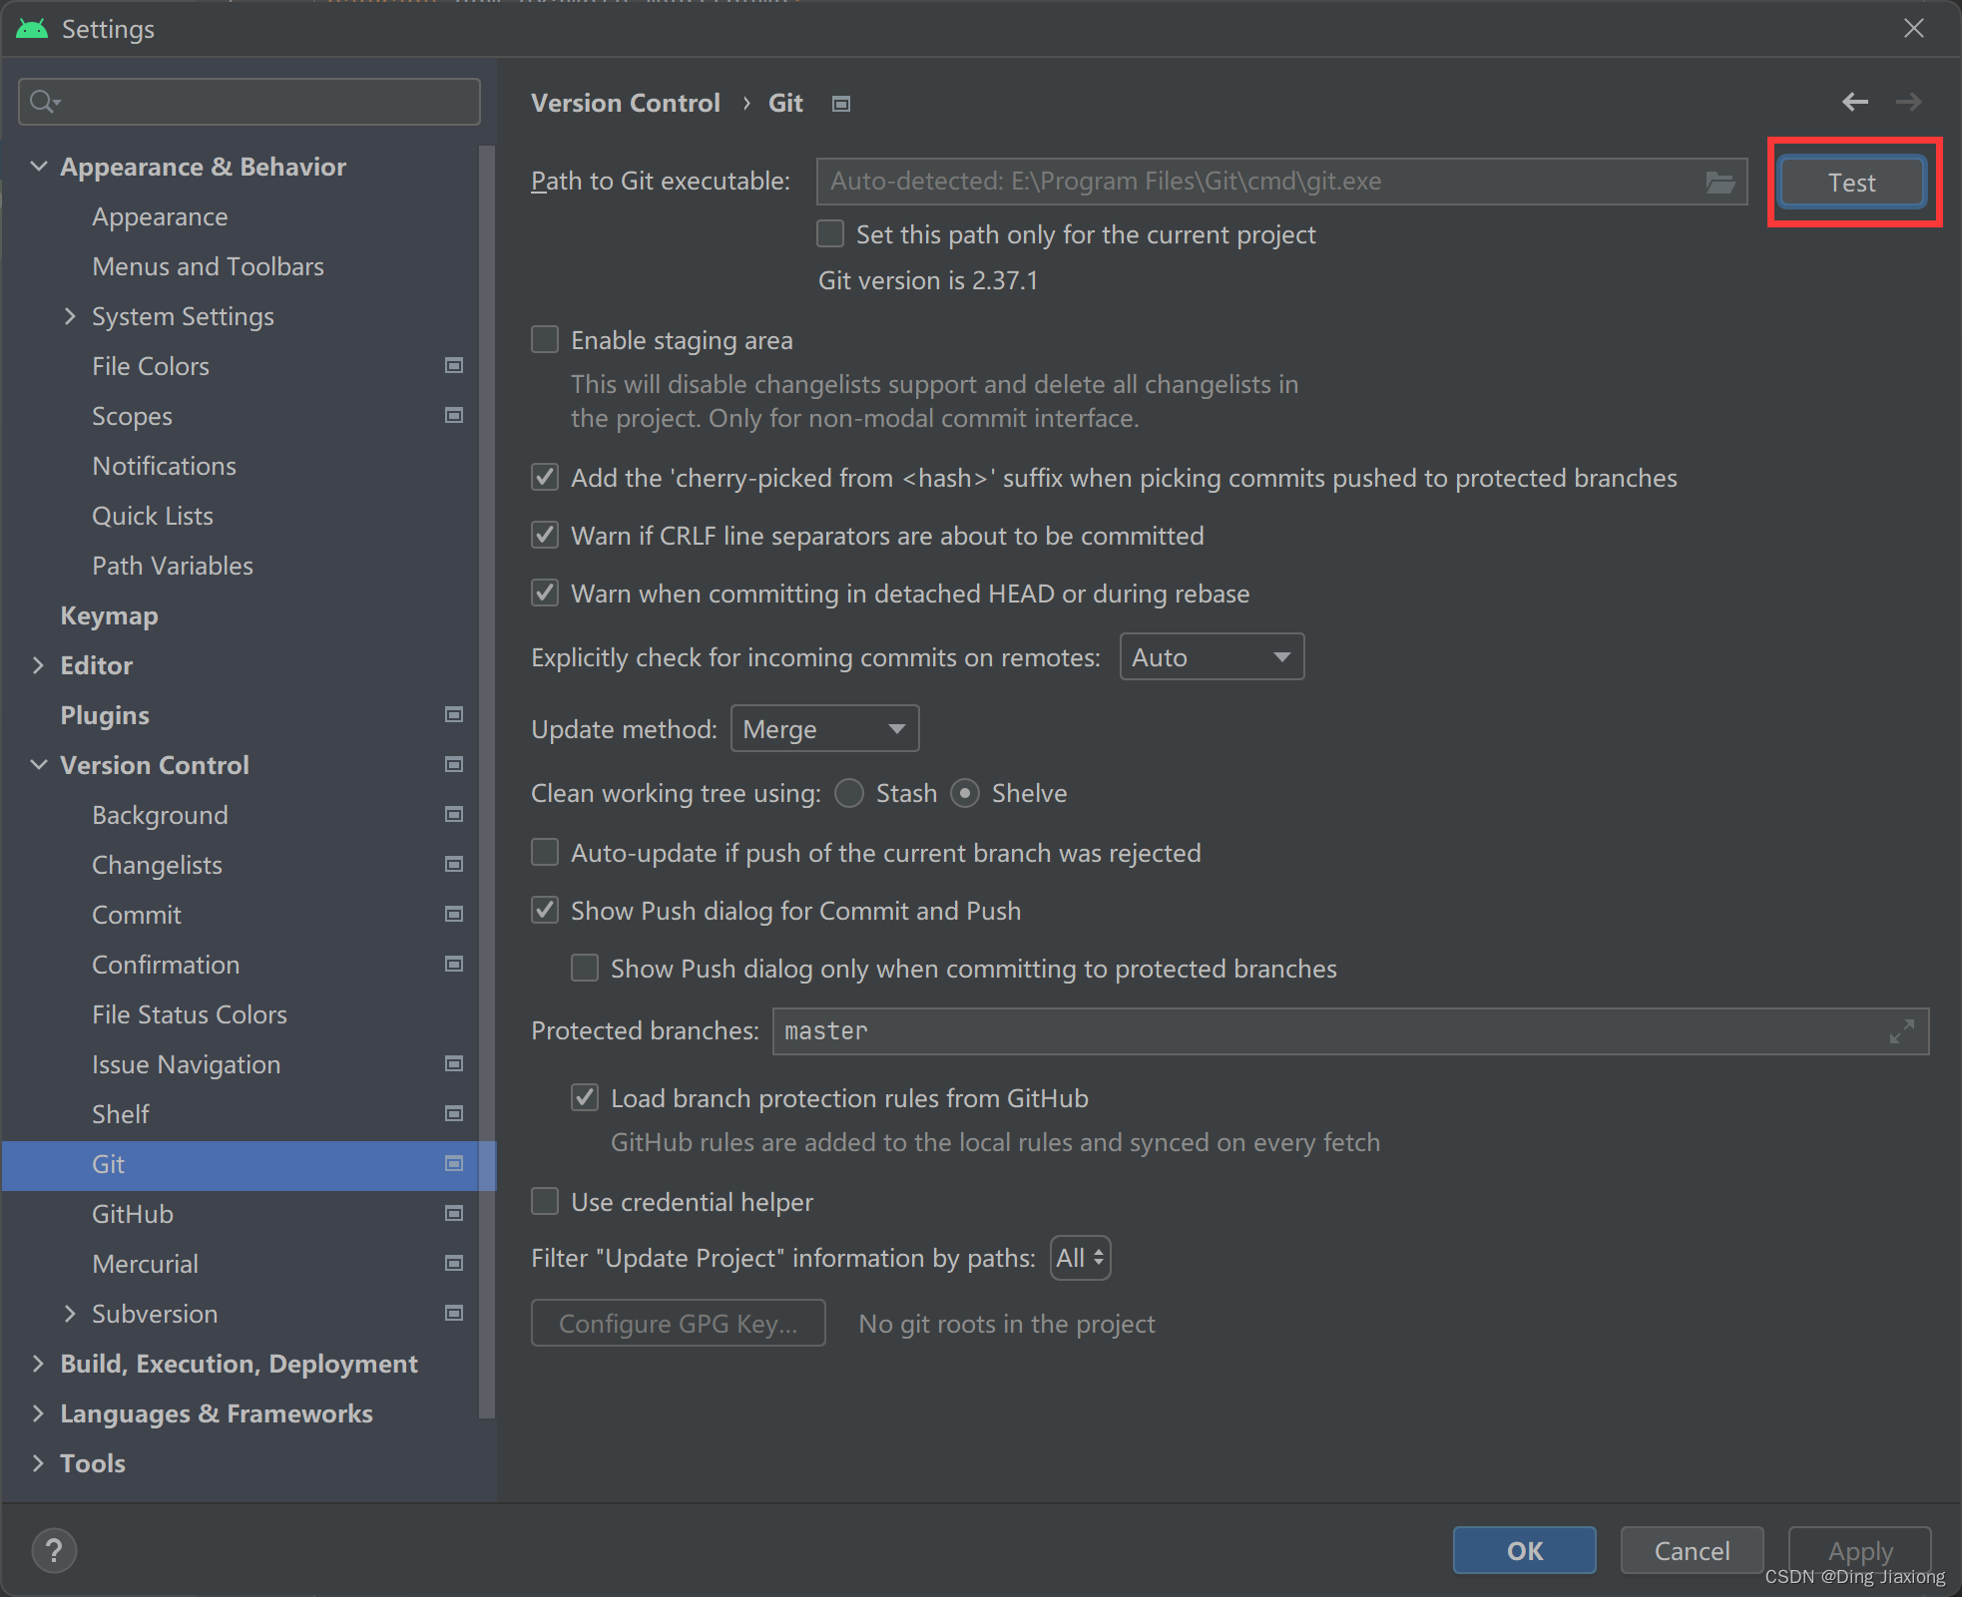
Task: Click project icon next to Commit
Action: (454, 915)
